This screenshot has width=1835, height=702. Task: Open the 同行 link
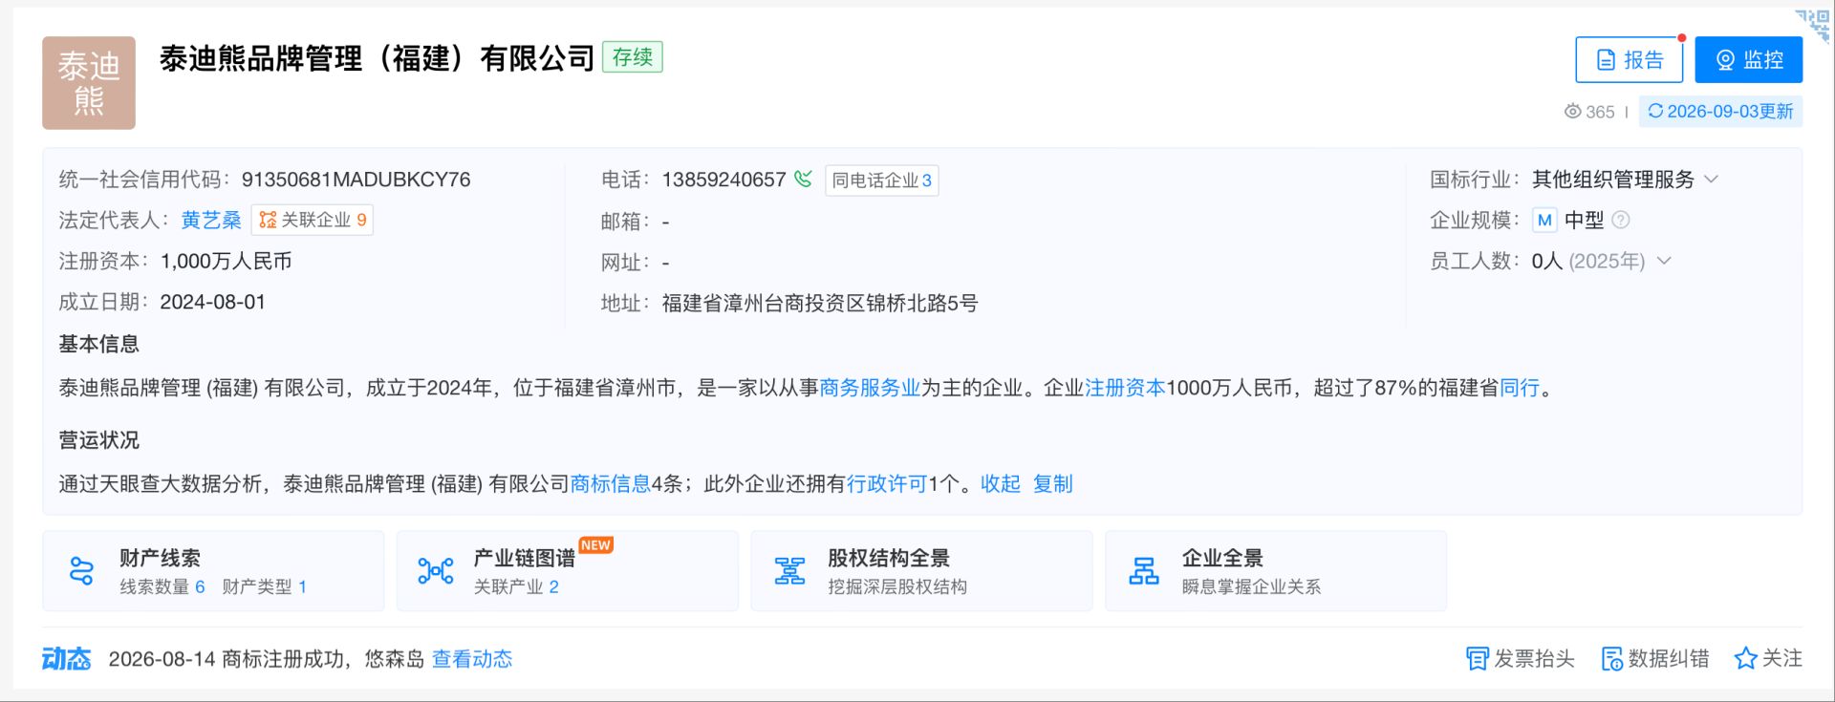pyautogui.click(x=1520, y=388)
